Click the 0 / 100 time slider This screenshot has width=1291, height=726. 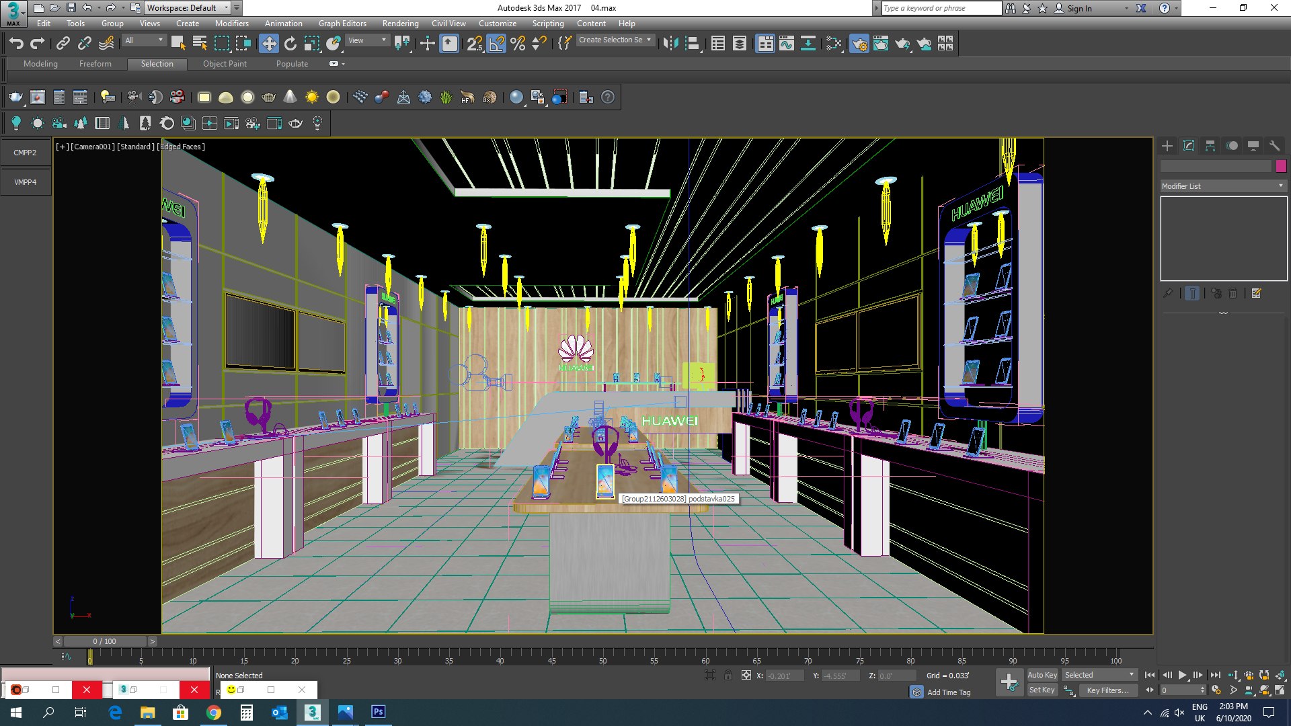[x=104, y=641]
